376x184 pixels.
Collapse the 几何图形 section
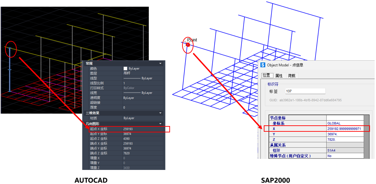click(x=160, y=124)
